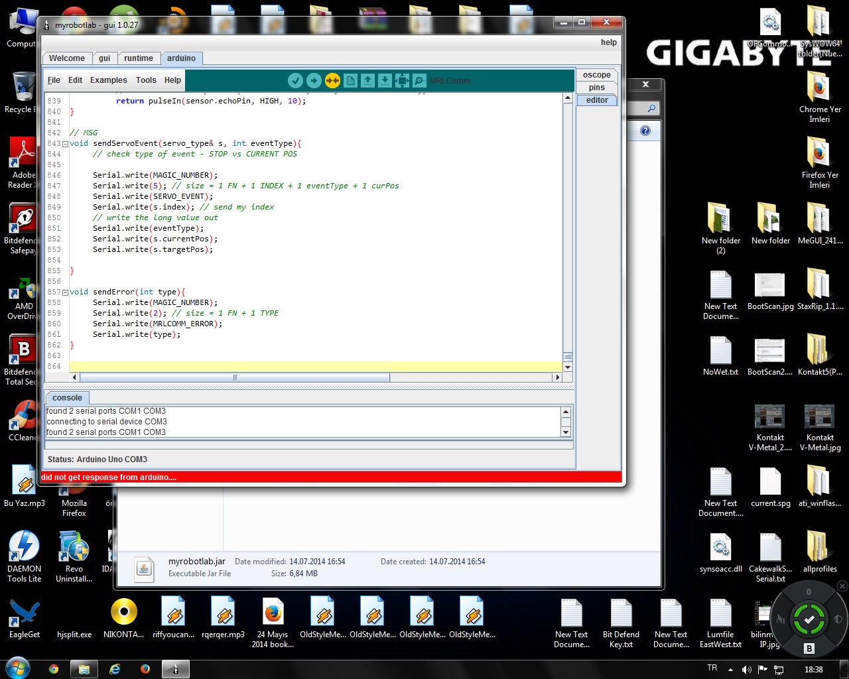The width and height of the screenshot is (849, 679).
Task: Collapse the sendServoEvent function fold marker
Action: coord(66,144)
